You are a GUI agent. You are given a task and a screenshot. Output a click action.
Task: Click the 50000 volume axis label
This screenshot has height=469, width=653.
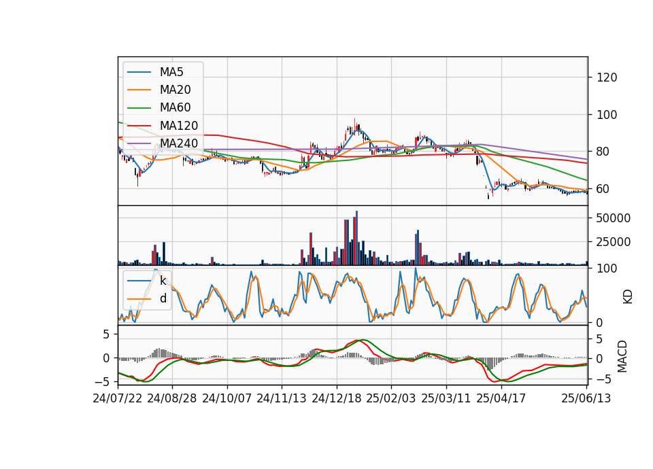[614, 218]
